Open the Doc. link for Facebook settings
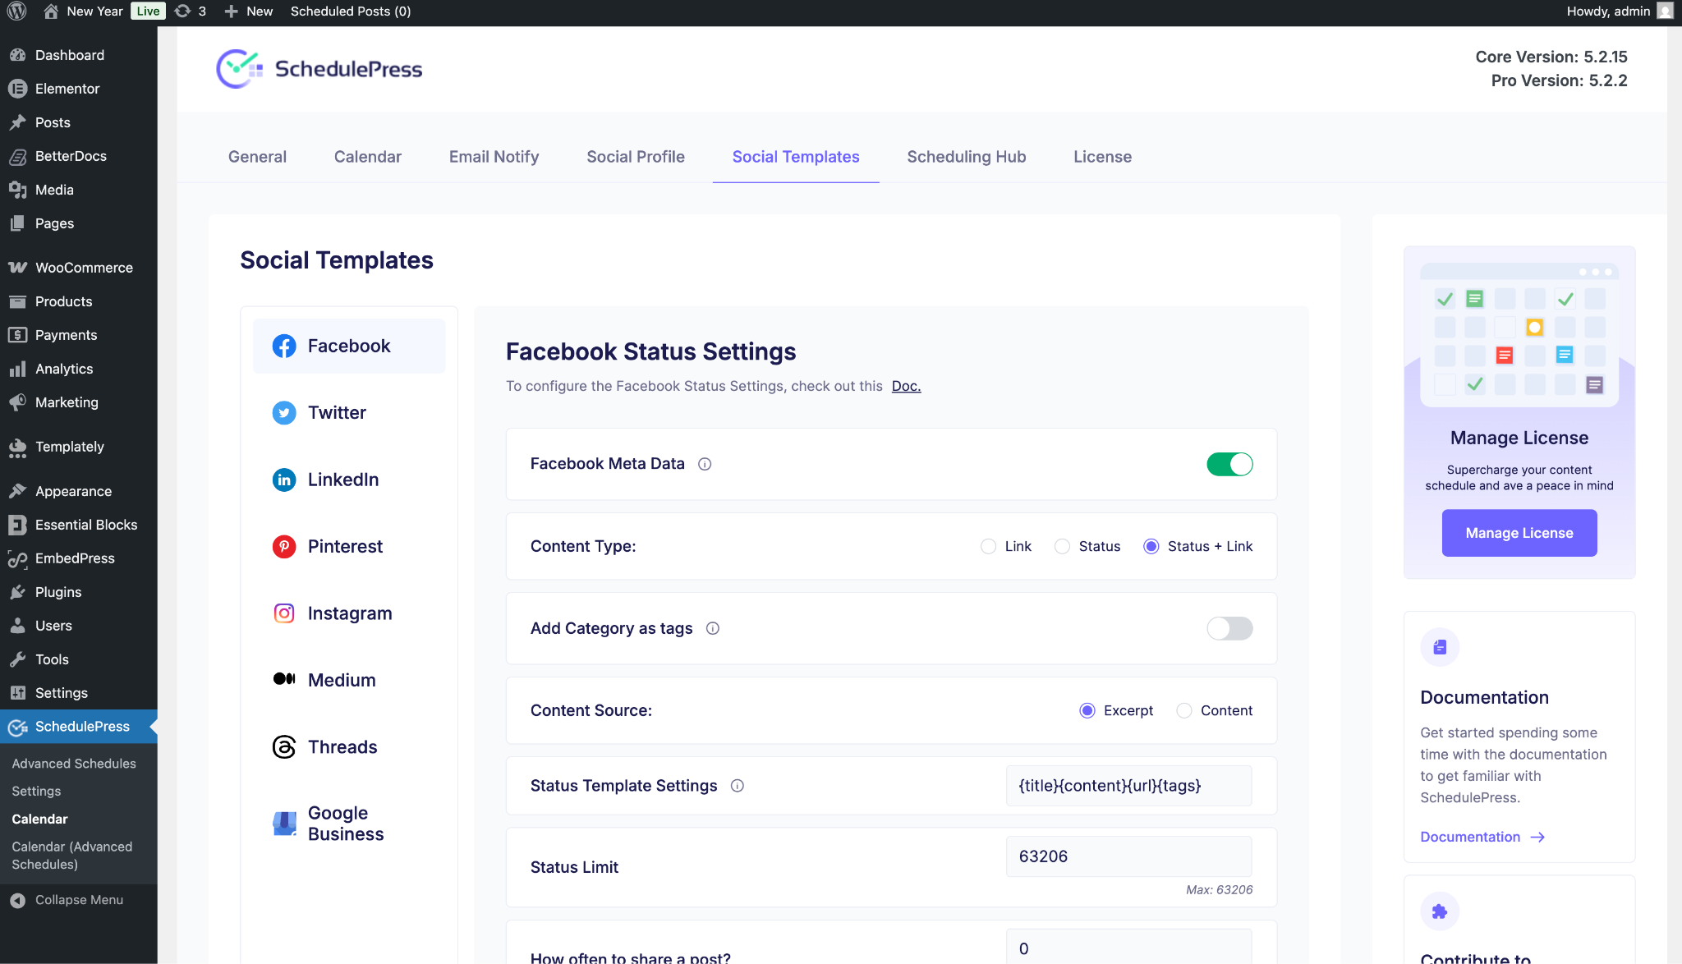 click(x=906, y=386)
